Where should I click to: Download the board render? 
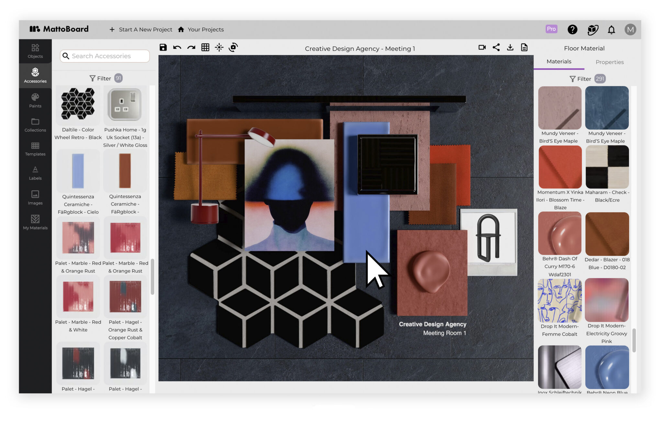510,47
